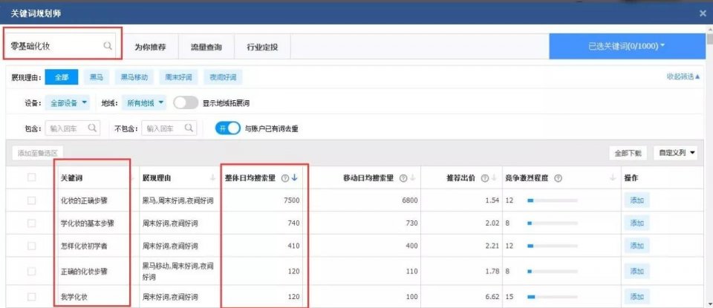The image size is (713, 308).
Task: Click the search magnifier icon beside 零基础化妆
Action: point(108,46)
